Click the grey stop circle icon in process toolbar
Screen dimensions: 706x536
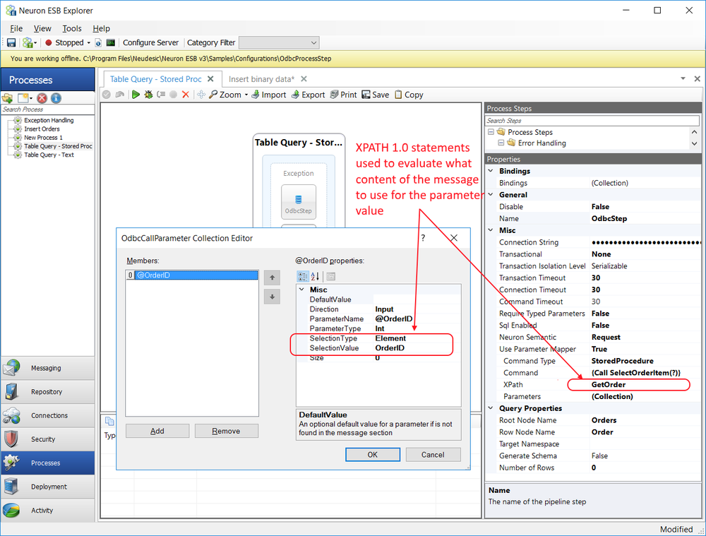tap(174, 95)
